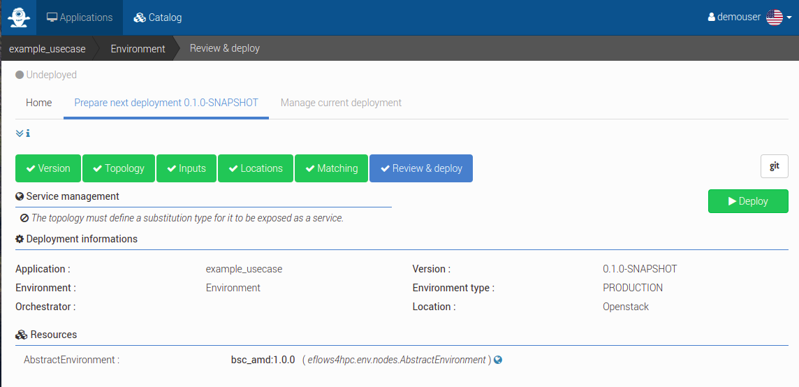Select the Review & deploy step button
Screen dimensions: 799x387
421,168
